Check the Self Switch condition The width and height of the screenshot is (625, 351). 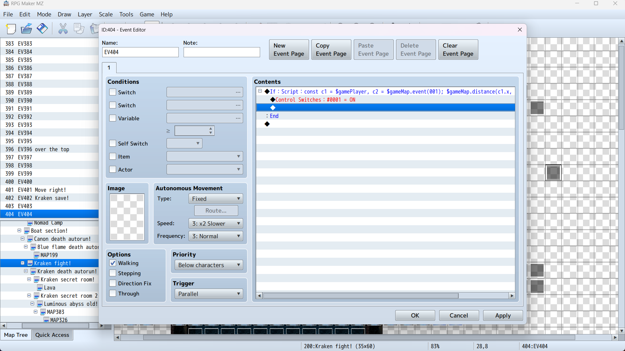[x=113, y=143]
